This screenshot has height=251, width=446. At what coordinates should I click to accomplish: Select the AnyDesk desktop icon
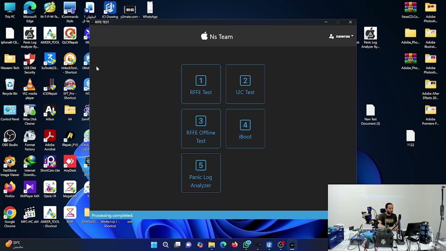click(70, 164)
